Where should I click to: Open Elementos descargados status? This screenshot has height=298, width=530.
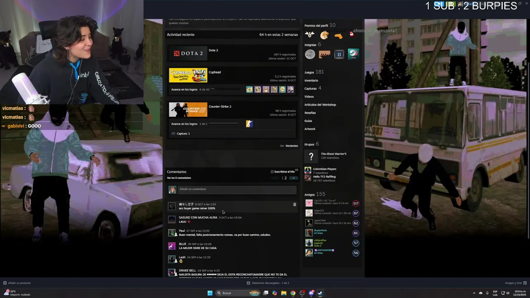tap(268, 283)
